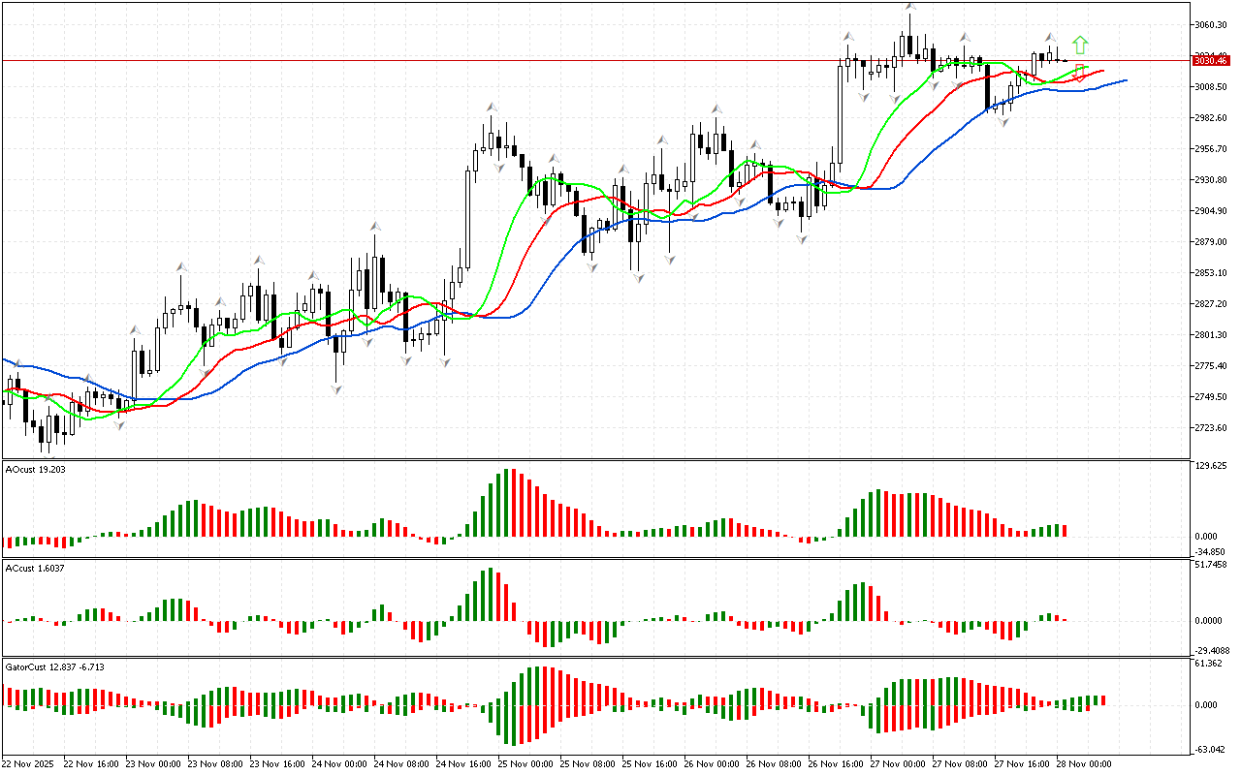Click the 2930.80 price scale label
This screenshot has width=1241, height=775.
point(1212,180)
